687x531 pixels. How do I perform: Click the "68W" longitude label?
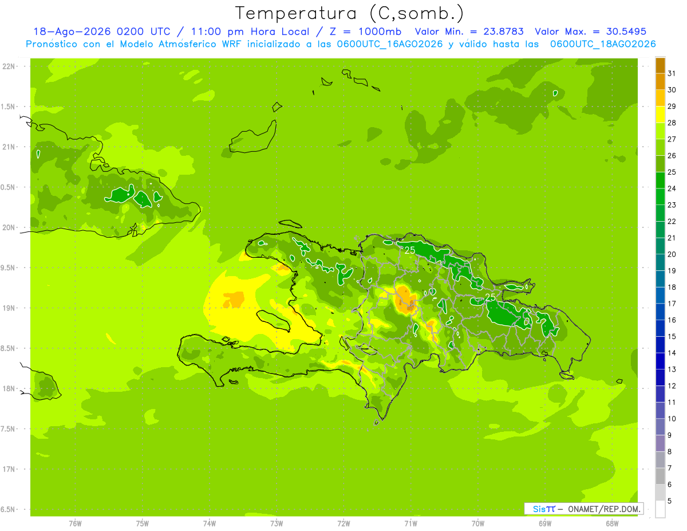(x=612, y=524)
